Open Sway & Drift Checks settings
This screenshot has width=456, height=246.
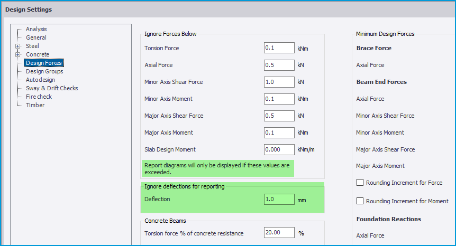click(x=52, y=88)
